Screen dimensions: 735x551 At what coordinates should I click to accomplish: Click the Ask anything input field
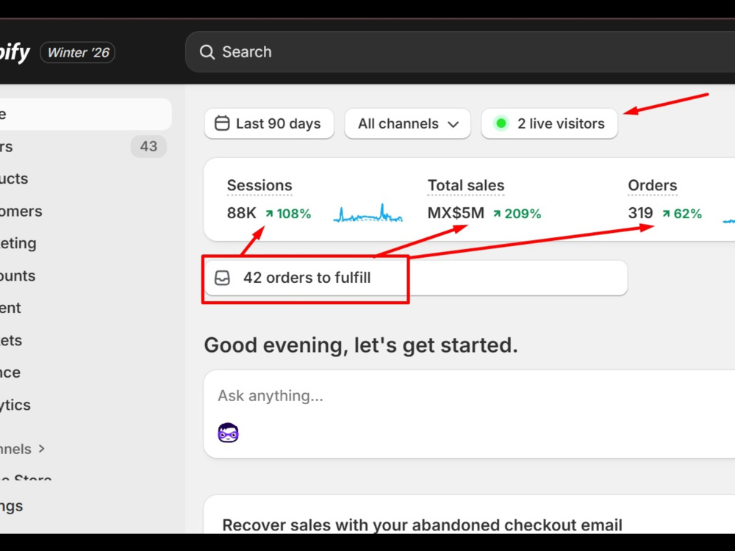coord(469,396)
